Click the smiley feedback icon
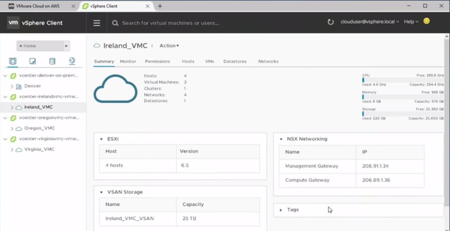The image size is (450, 231). pos(426,21)
